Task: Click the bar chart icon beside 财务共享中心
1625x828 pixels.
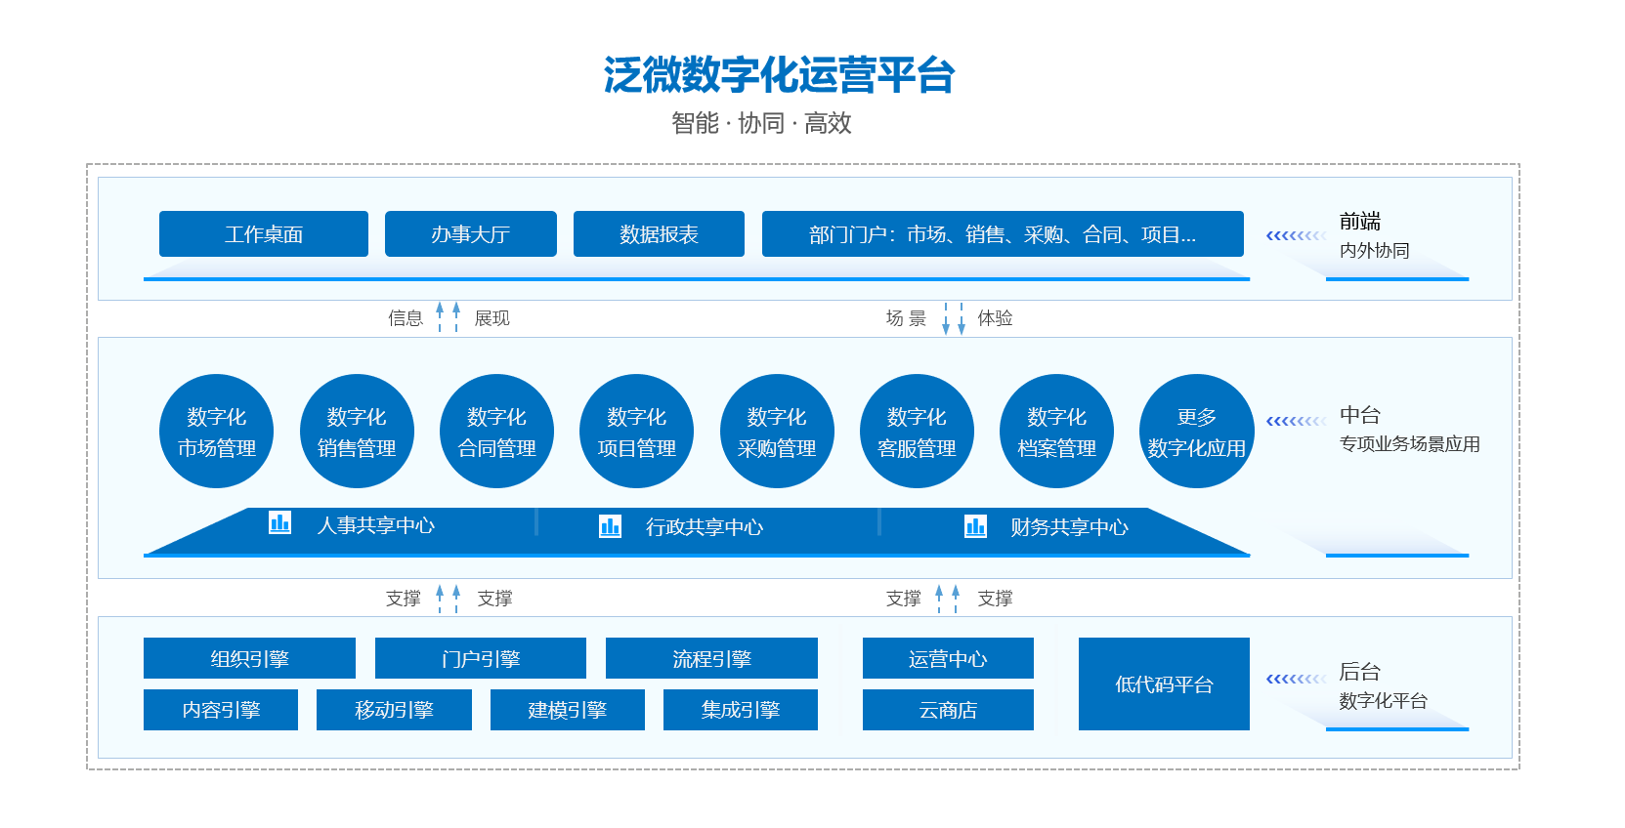Action: coord(975,526)
